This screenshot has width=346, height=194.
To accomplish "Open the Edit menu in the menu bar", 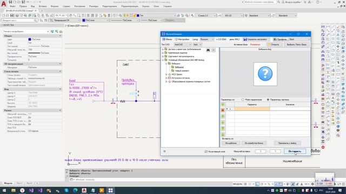I will click(x=23, y=6).
